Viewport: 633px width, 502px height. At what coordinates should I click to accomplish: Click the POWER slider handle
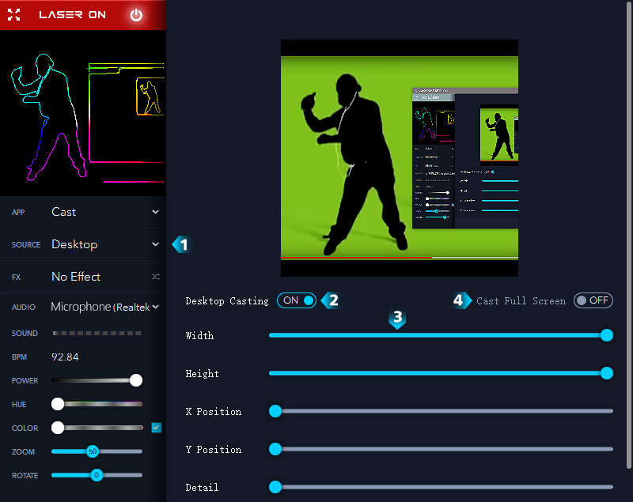[x=135, y=380]
